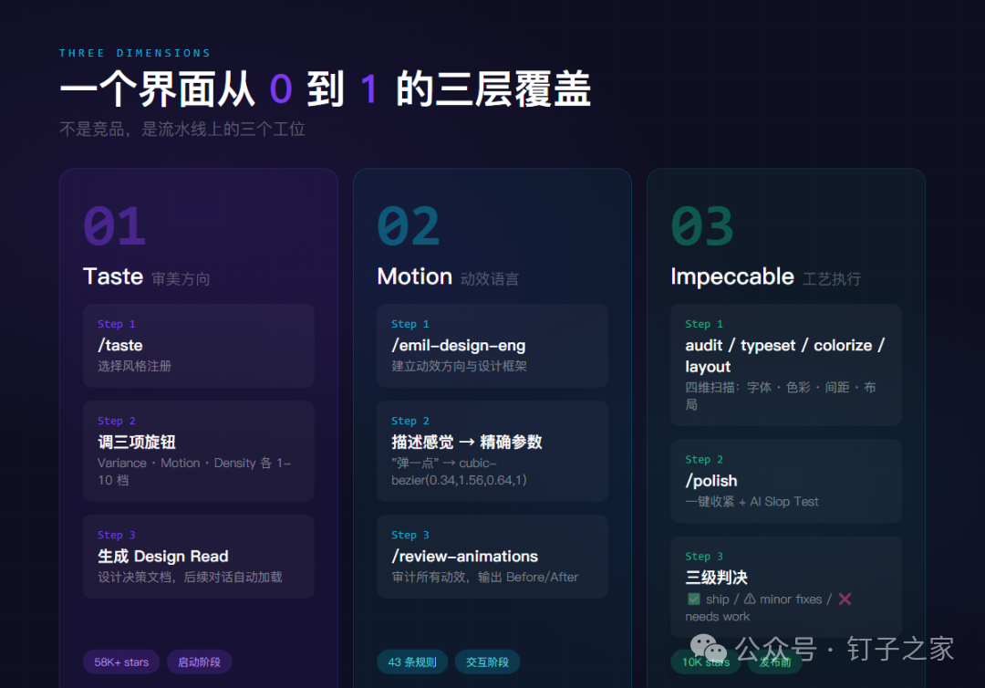Click the warning triangle minor fixes icon
The width and height of the screenshot is (985, 688).
point(750,599)
